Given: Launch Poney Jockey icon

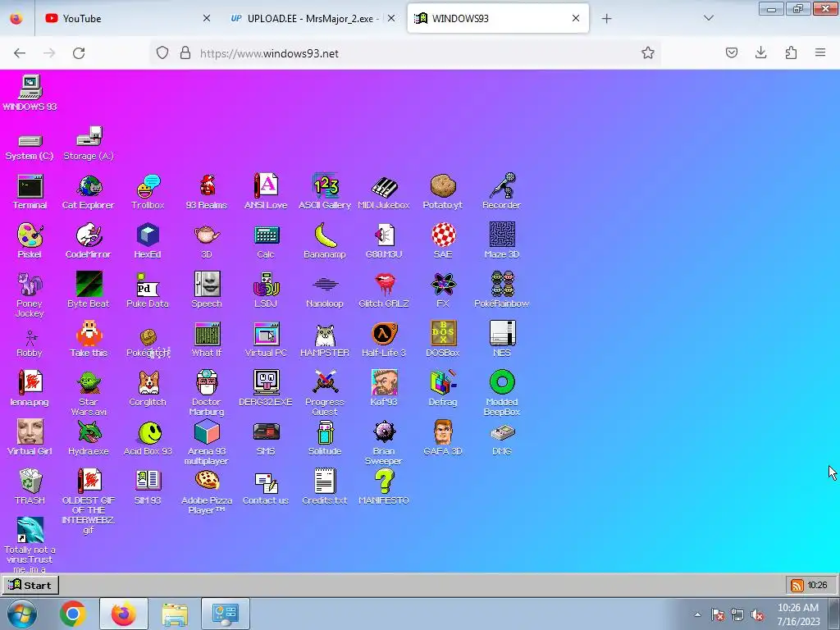Looking at the screenshot, I should pos(30,294).
